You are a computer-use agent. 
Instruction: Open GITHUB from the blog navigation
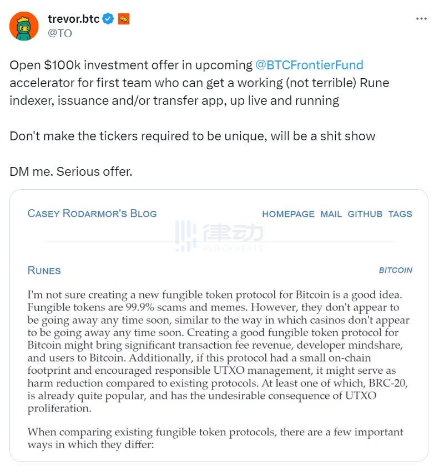coord(365,214)
